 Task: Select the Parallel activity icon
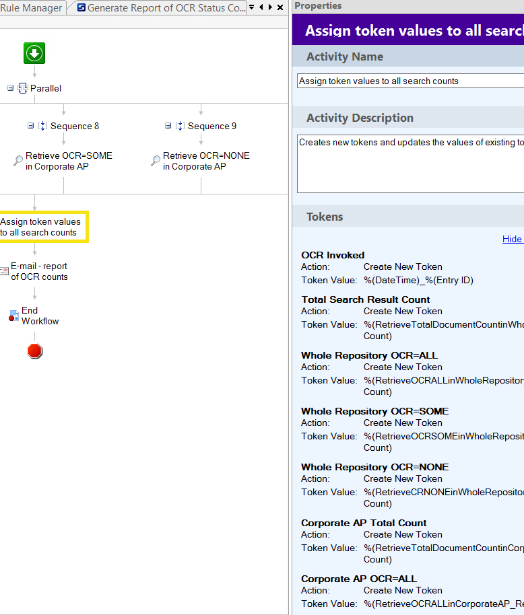point(22,88)
